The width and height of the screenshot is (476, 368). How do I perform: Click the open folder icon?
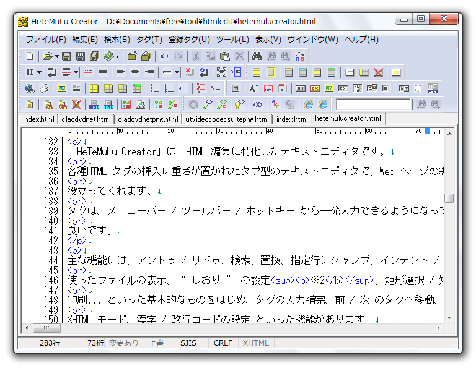(47, 56)
